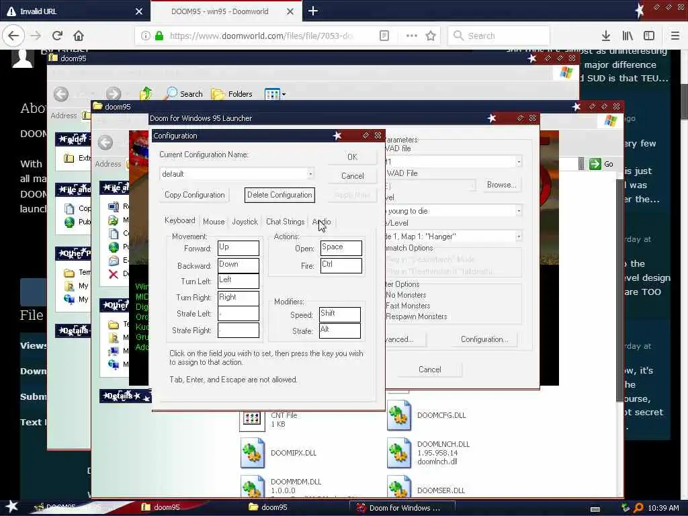Viewport: 688px width, 516px height.
Task: Click Copy Configuration button
Action: 194,194
